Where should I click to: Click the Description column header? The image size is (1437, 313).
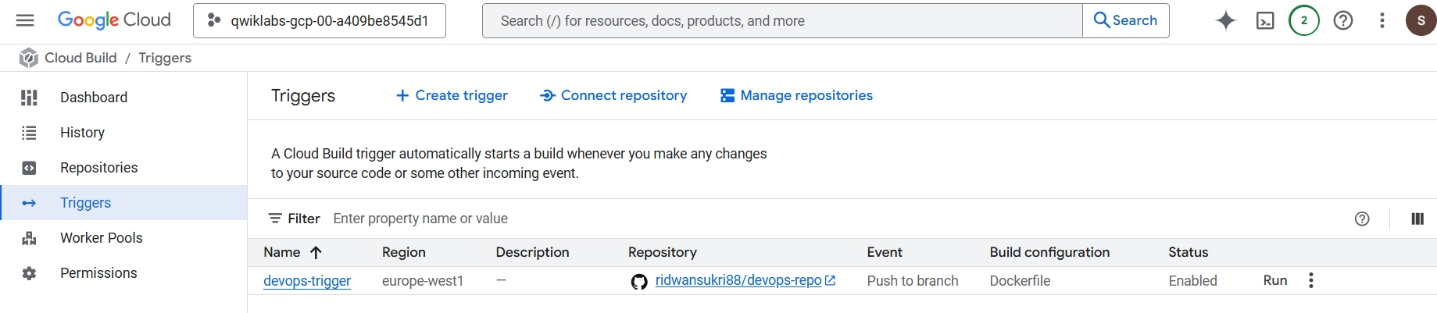pos(532,252)
